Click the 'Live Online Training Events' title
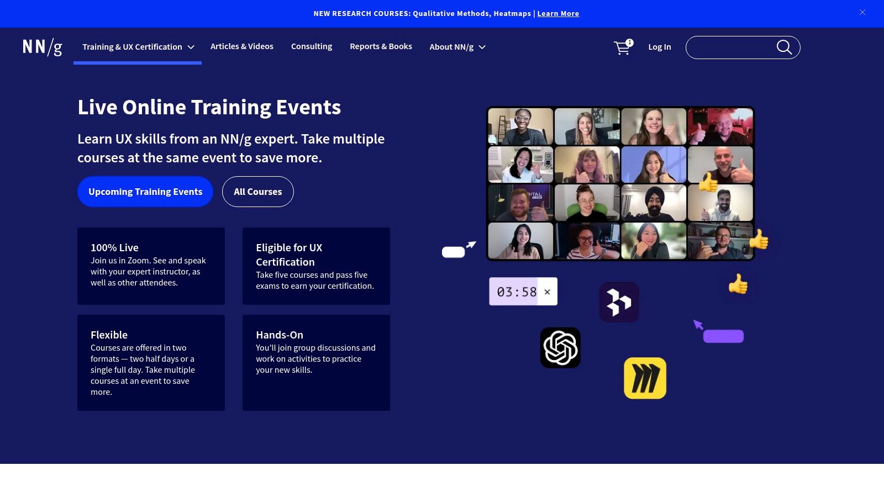The height and width of the screenshot is (497, 884). (209, 107)
